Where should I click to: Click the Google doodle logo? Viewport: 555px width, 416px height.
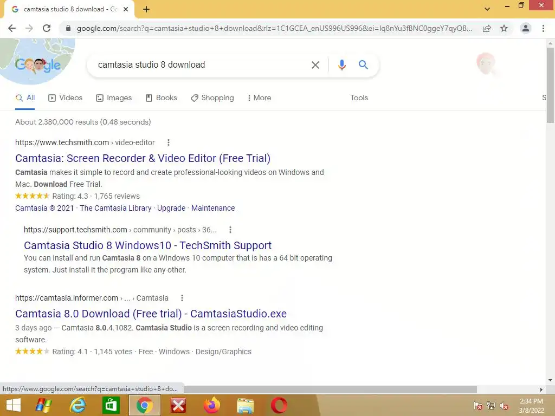click(x=37, y=65)
